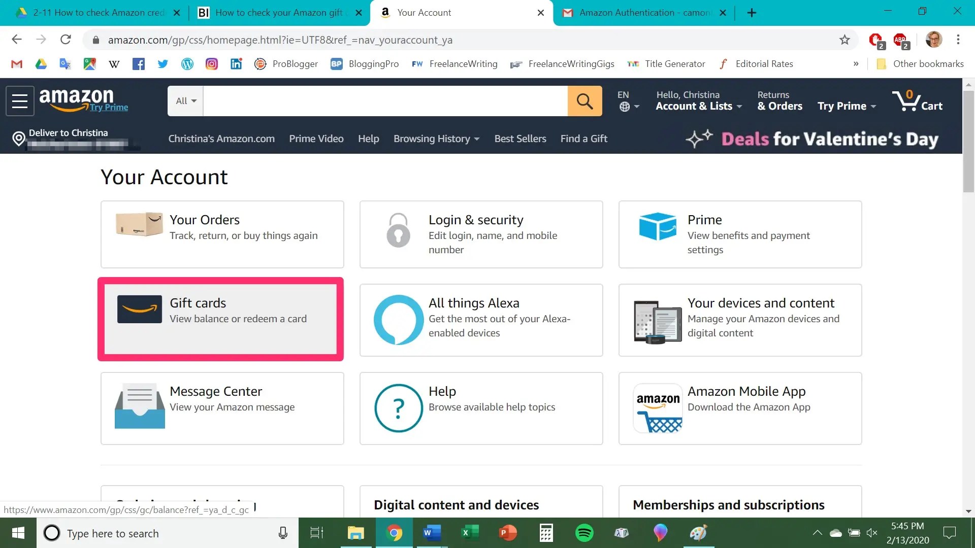Reload the current page

66,40
